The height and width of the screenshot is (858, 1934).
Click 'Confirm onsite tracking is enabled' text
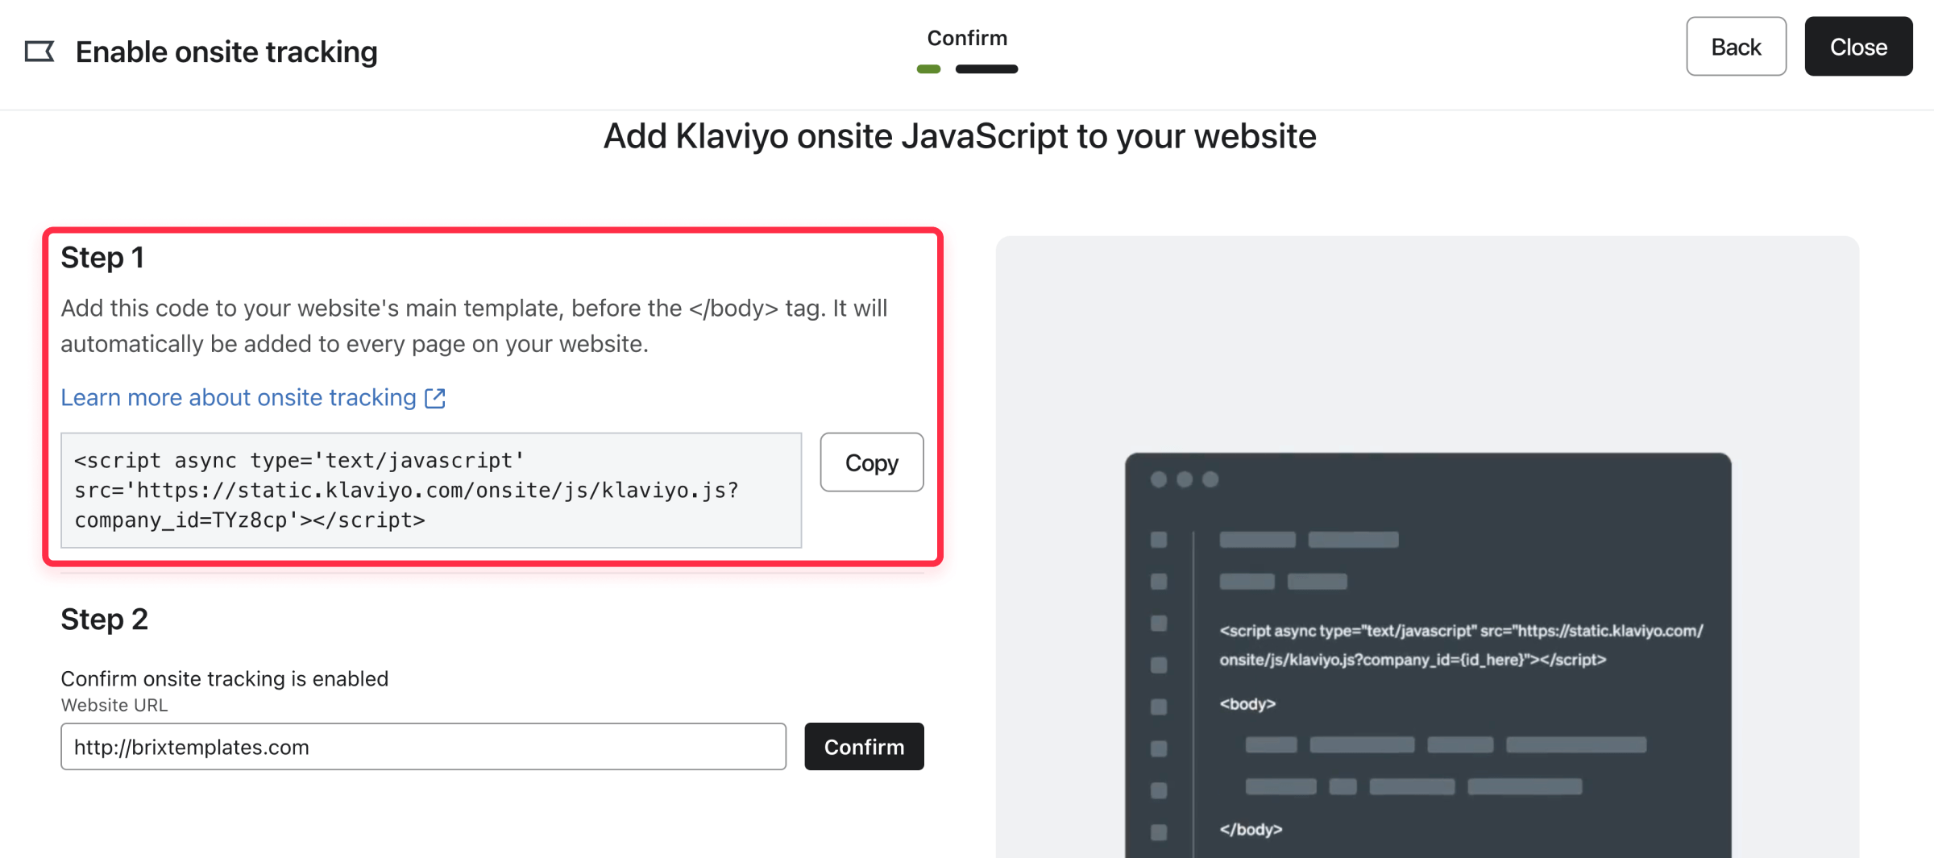click(225, 678)
